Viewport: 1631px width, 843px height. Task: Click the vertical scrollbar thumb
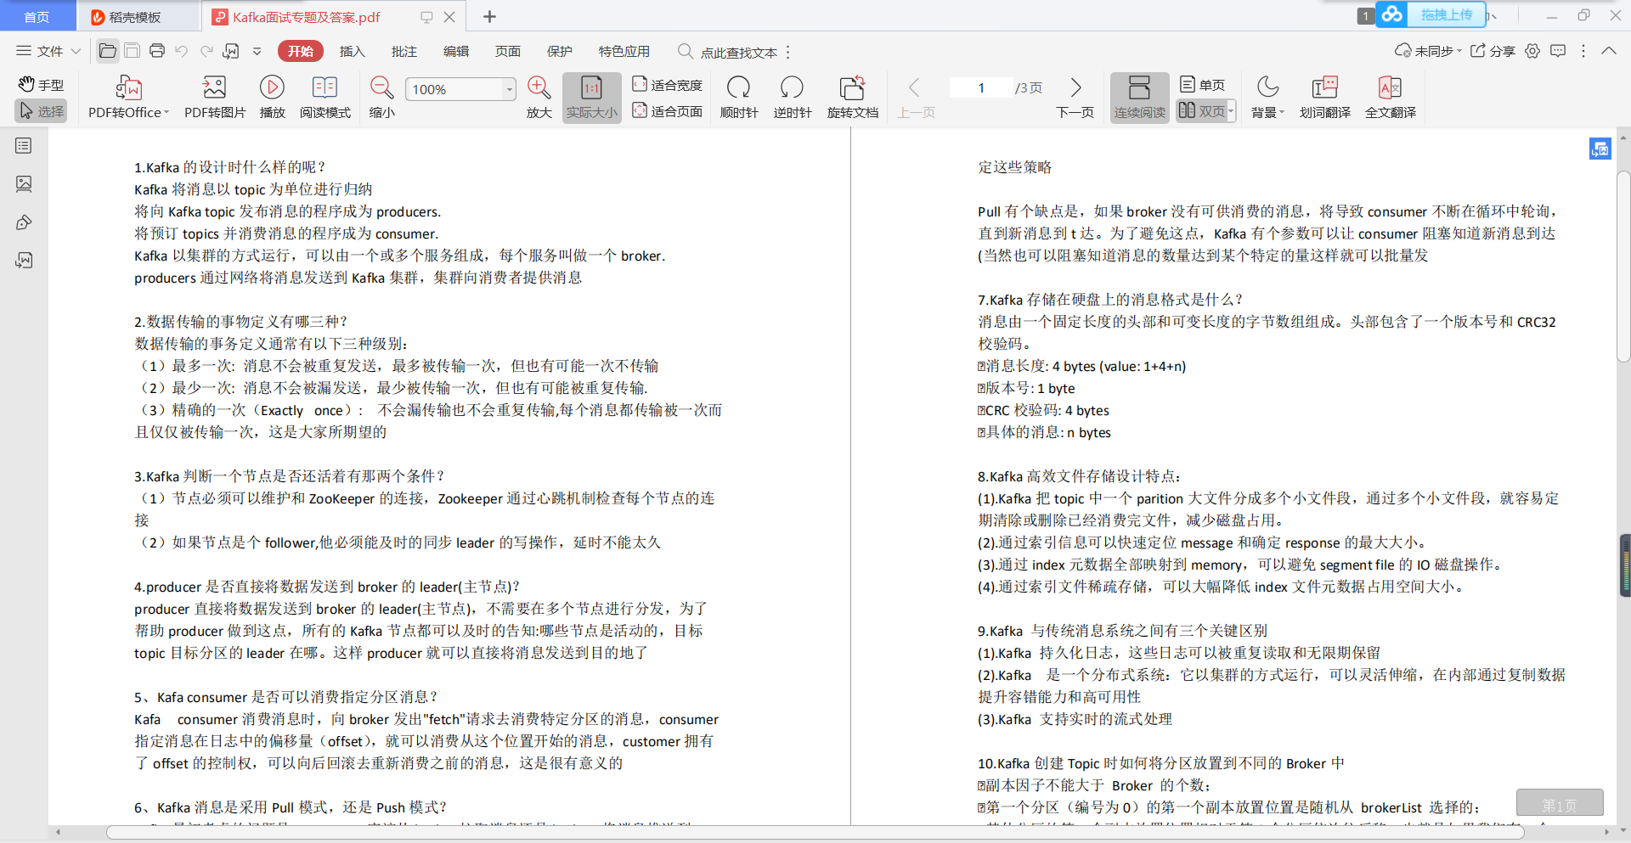click(x=1623, y=267)
